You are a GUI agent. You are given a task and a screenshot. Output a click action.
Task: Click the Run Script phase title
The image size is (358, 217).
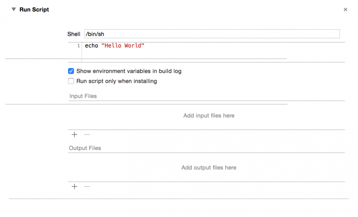(34, 9)
